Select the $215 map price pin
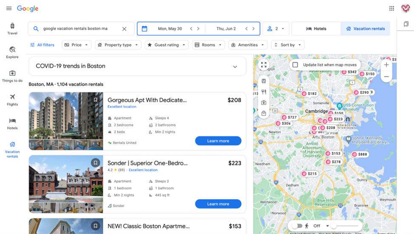The height and width of the screenshot is (234, 414). [x=309, y=174]
